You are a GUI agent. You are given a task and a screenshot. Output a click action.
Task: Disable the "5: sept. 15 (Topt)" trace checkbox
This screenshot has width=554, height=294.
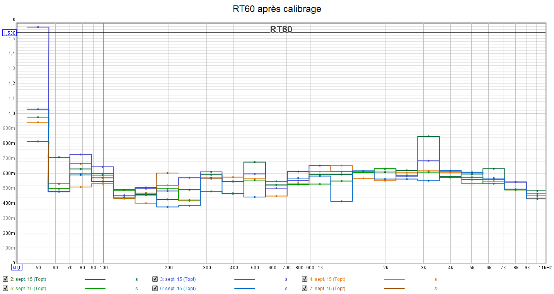pyautogui.click(x=5, y=288)
